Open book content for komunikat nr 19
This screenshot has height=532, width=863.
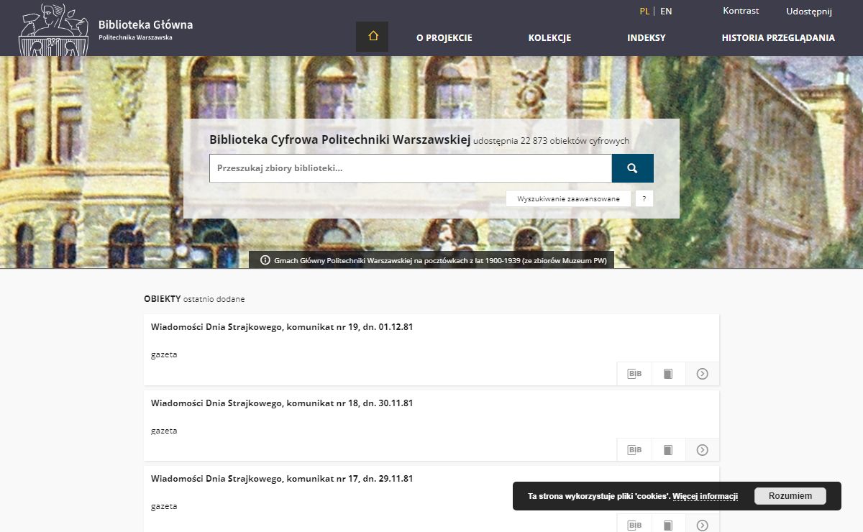(x=668, y=374)
